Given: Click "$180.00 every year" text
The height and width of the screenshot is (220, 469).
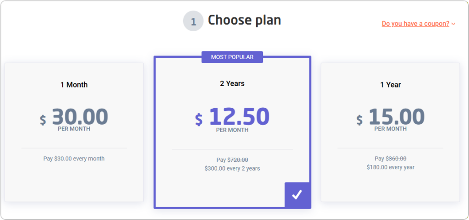Looking at the screenshot, I should tap(390, 167).
